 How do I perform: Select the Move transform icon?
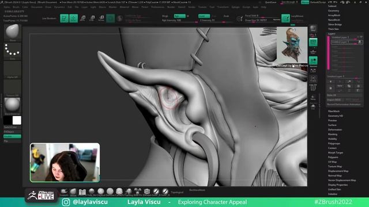coord(83,18)
